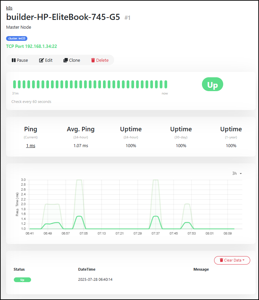Viewport: 259px width, 300px height.
Task: Click the Status column header
Action: [19, 269]
